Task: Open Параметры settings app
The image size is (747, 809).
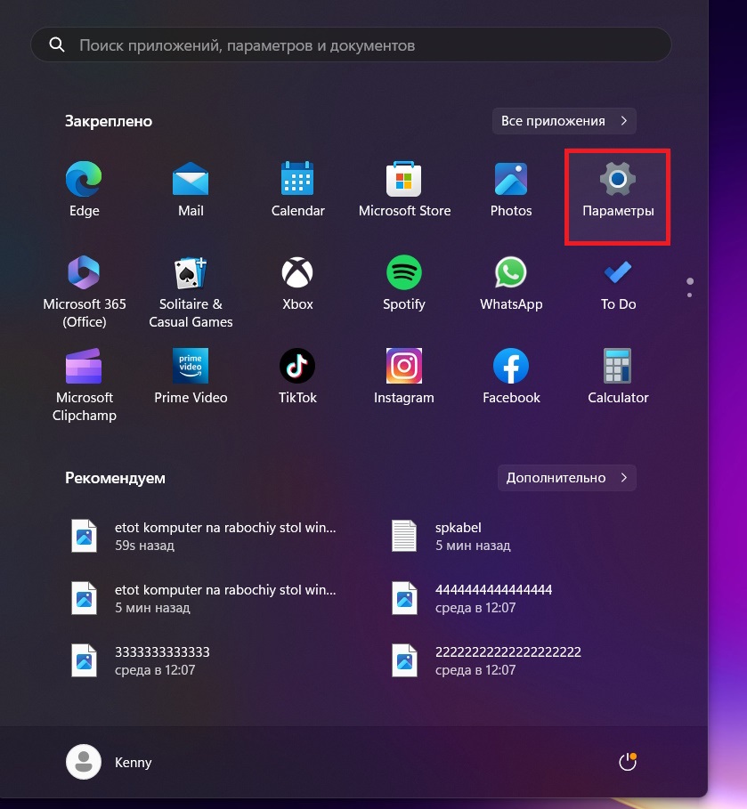Action: tap(618, 189)
